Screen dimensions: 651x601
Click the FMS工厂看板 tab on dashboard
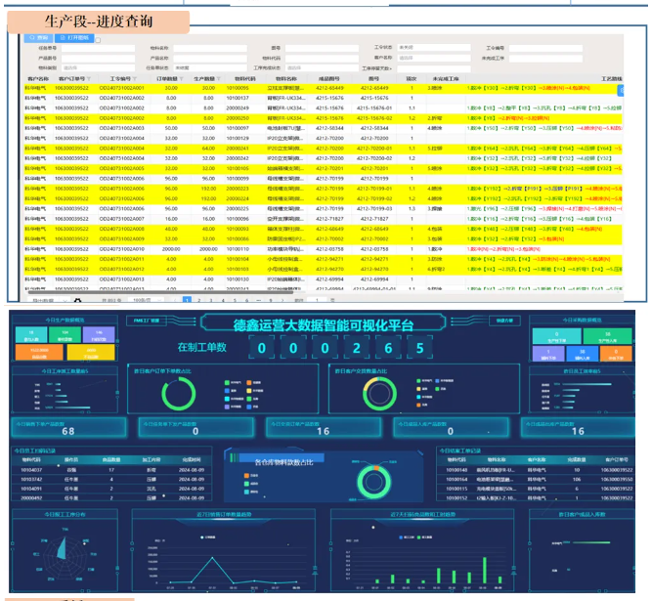coord(148,320)
